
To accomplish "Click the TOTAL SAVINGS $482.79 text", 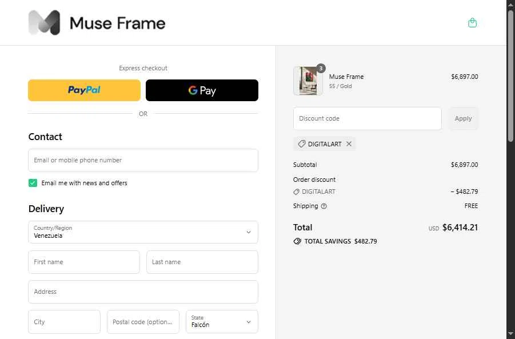I will coord(341,241).
